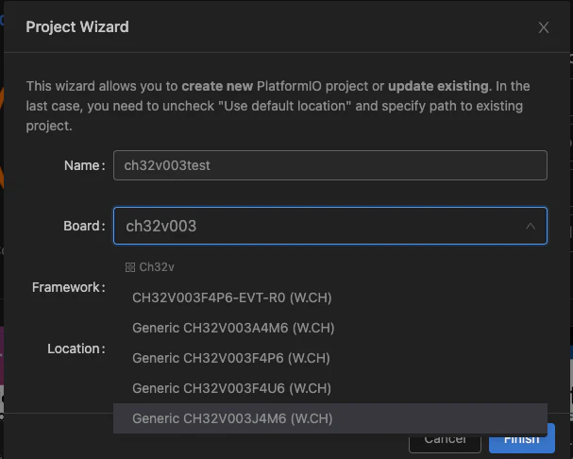Click the Project Wizard title text
This screenshot has width=573, height=459.
click(x=77, y=27)
